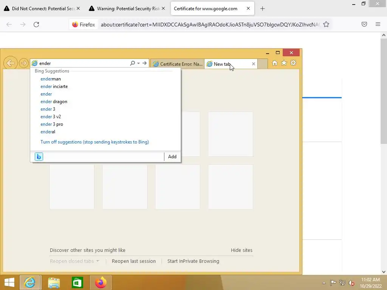This screenshot has width=387, height=290.
Task: Pick the 'ender 3 v2' suggestion
Action: (51, 117)
